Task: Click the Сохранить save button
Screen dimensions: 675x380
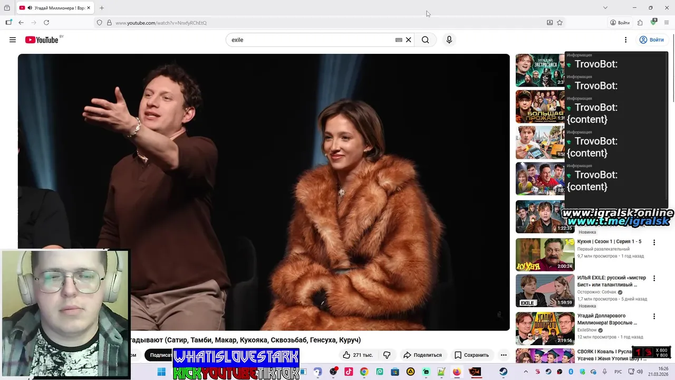Action: (471, 355)
